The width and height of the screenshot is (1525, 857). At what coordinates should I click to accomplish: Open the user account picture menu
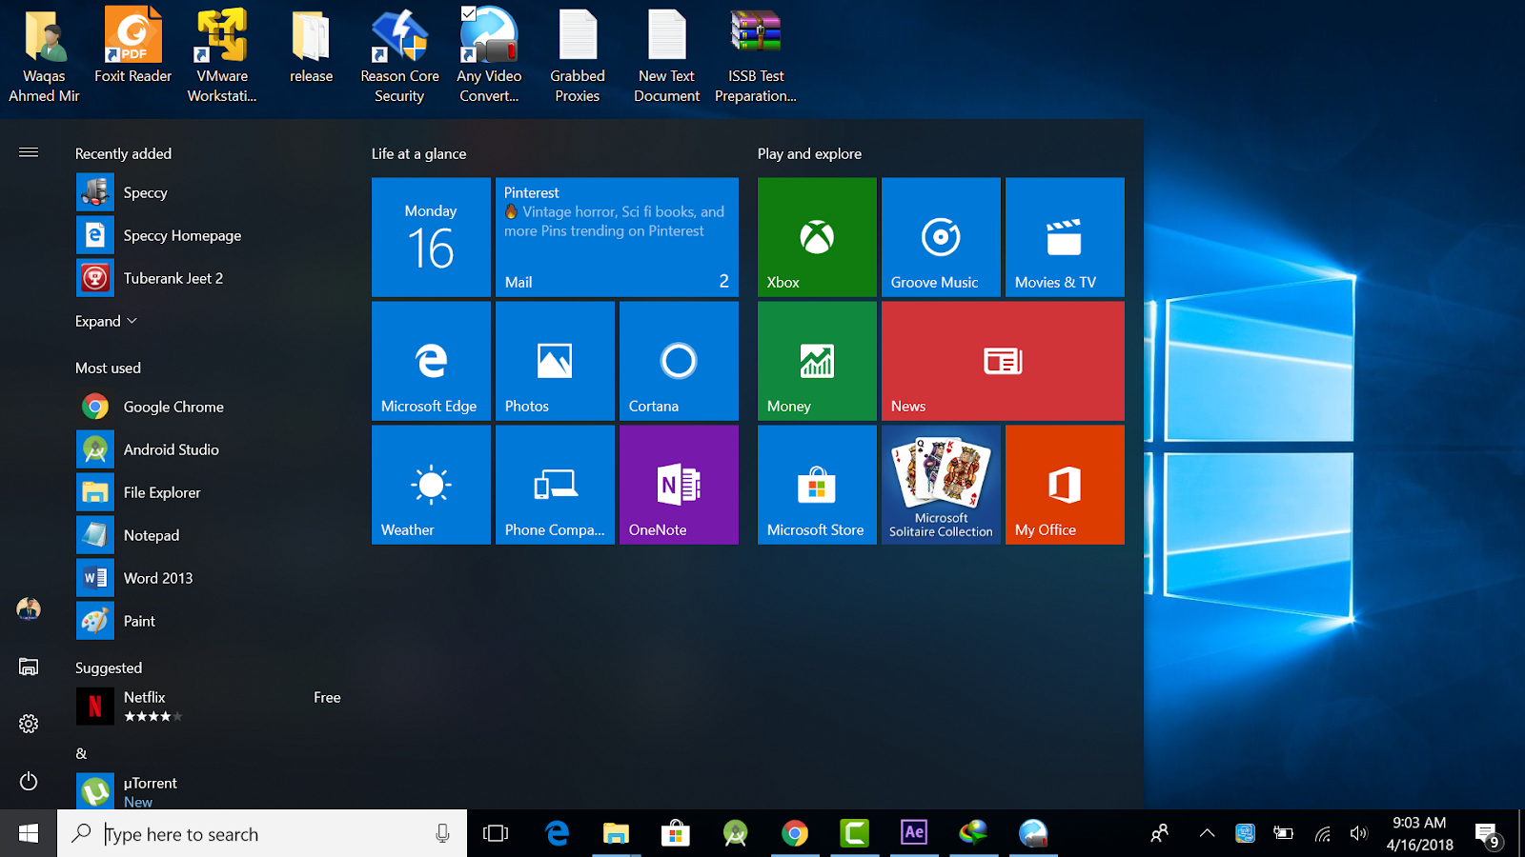[x=29, y=609]
